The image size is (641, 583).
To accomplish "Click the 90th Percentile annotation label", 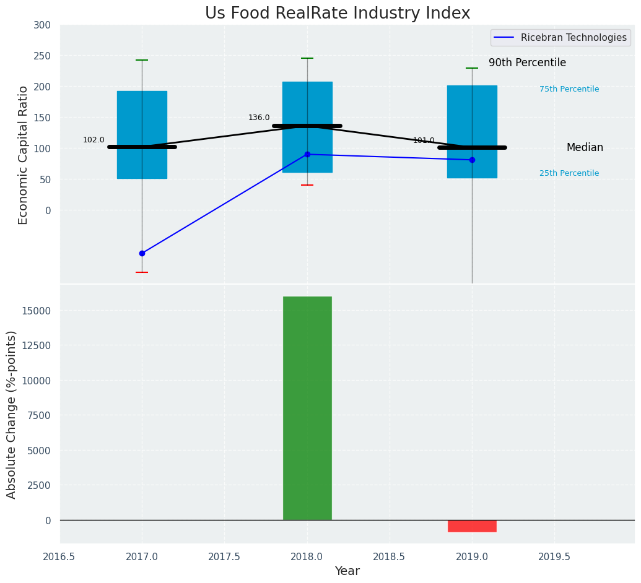I will click(x=527, y=63).
